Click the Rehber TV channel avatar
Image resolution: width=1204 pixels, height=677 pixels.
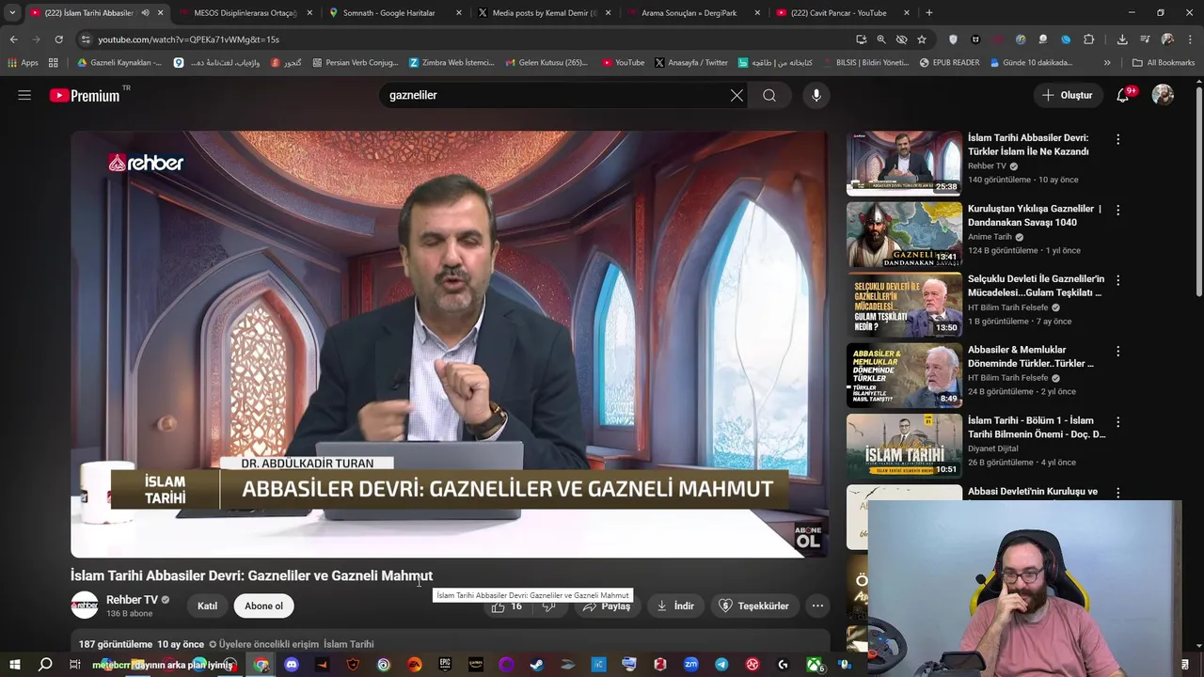tap(85, 606)
